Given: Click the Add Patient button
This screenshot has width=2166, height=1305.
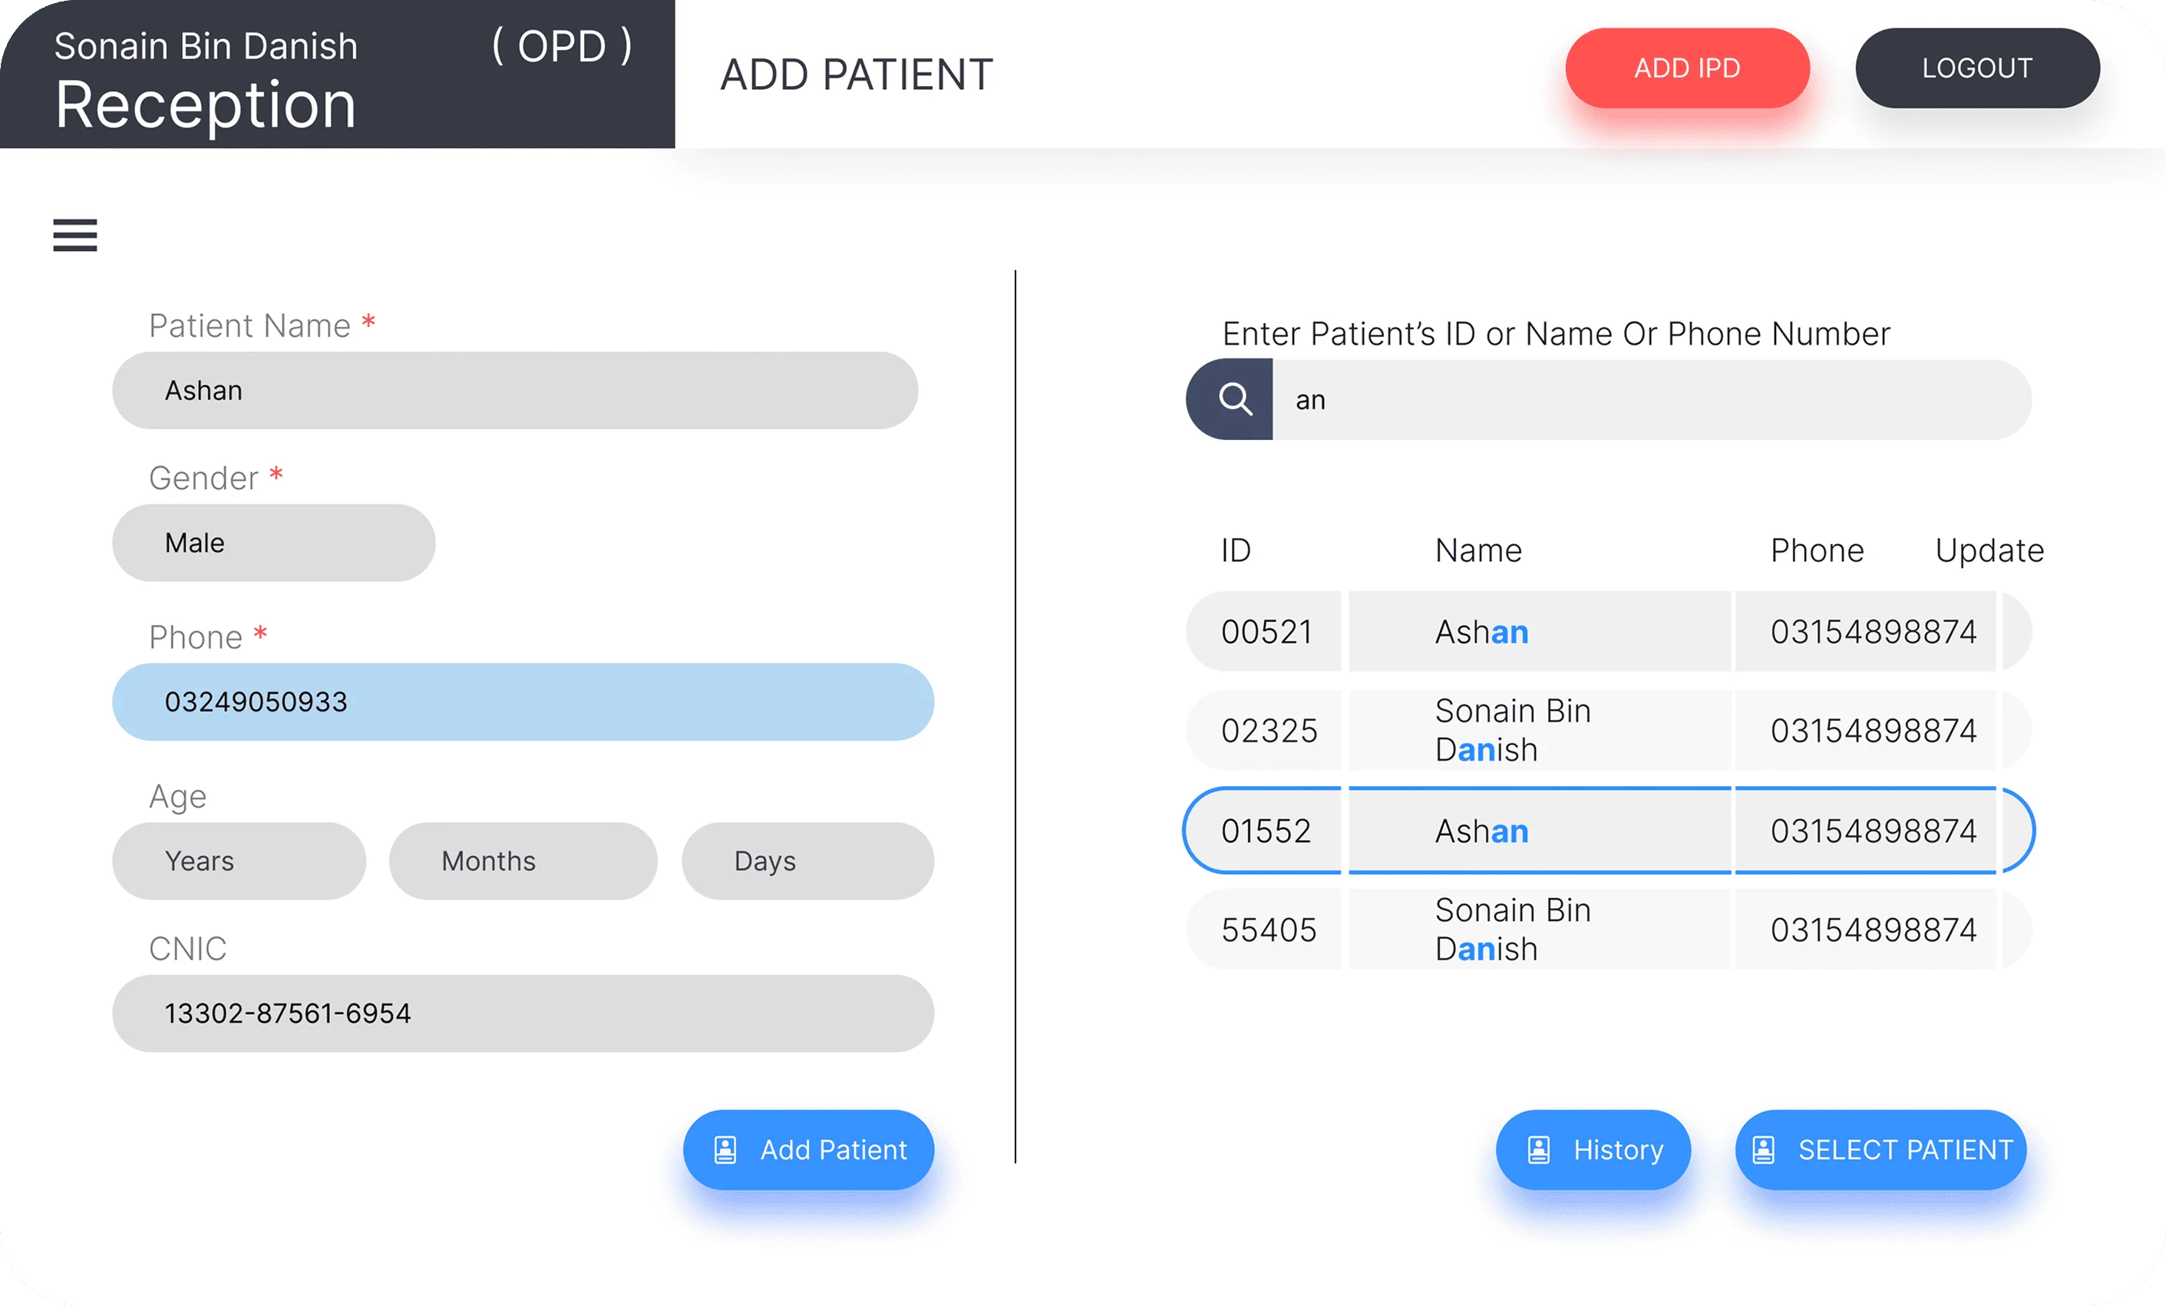Looking at the screenshot, I should [808, 1149].
